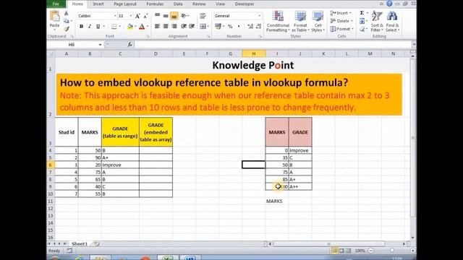The image size is (463, 260).
Task: Decrease decimal places
Action: pyautogui.click(x=259, y=27)
